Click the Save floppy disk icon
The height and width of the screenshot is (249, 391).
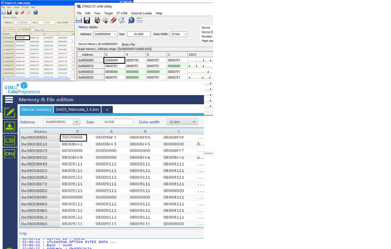[87, 20]
